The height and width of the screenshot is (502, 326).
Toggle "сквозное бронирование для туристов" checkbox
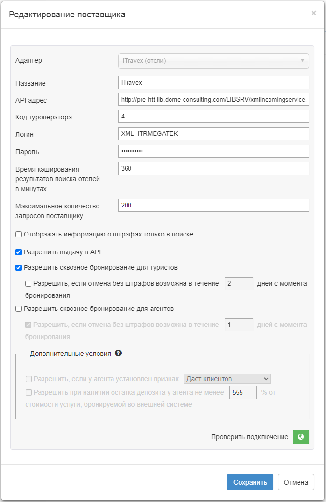pos(19,267)
